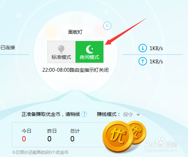Click the upload speed arrow icon
The height and width of the screenshot is (157, 188).
(x=143, y=61)
